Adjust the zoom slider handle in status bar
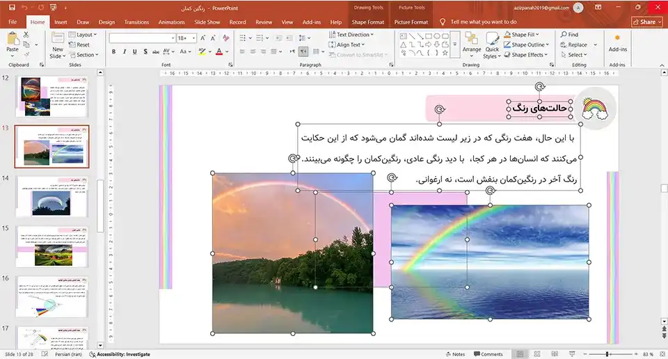This screenshot has width=668, height=359. click(607, 354)
